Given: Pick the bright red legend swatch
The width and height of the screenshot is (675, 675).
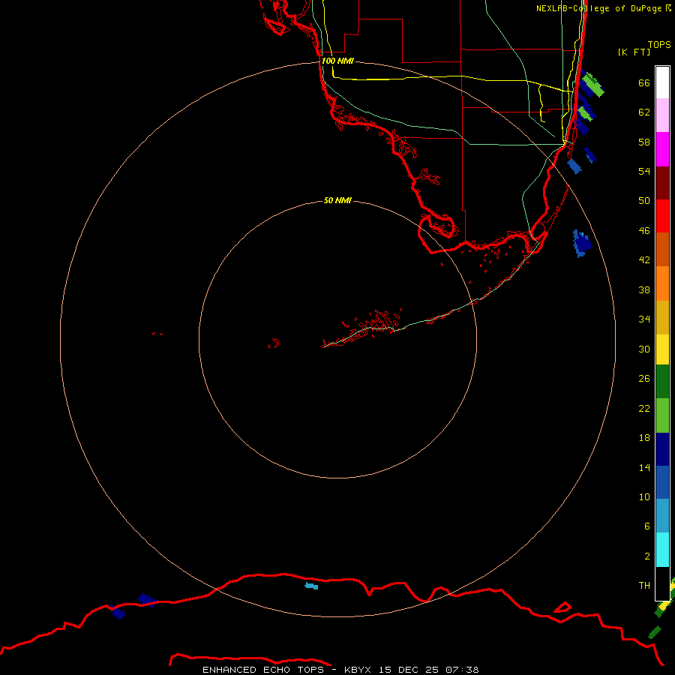Looking at the screenshot, I should click(662, 216).
